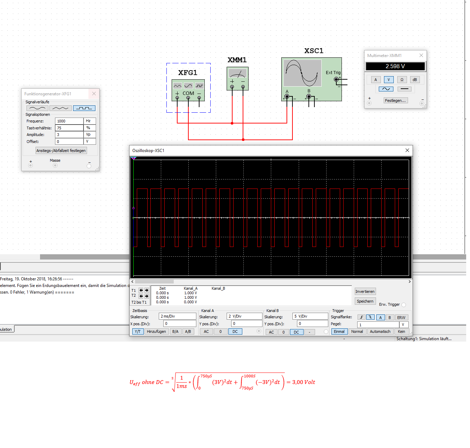Screen dimensions: 470x448
Task: Select A/B display mode
Action: (188, 331)
